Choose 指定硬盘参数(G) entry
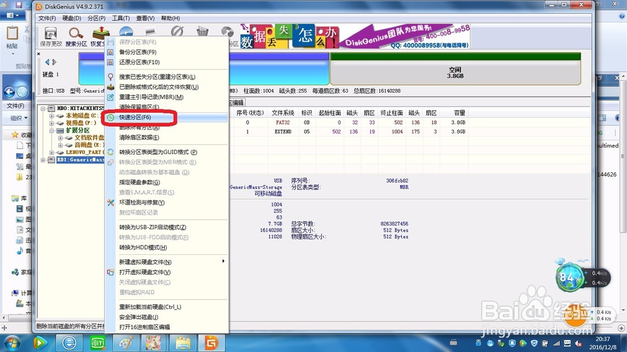The image size is (627, 352). pos(167,182)
